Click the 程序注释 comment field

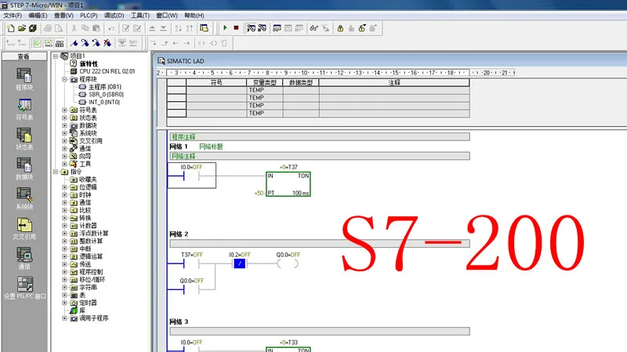point(320,136)
